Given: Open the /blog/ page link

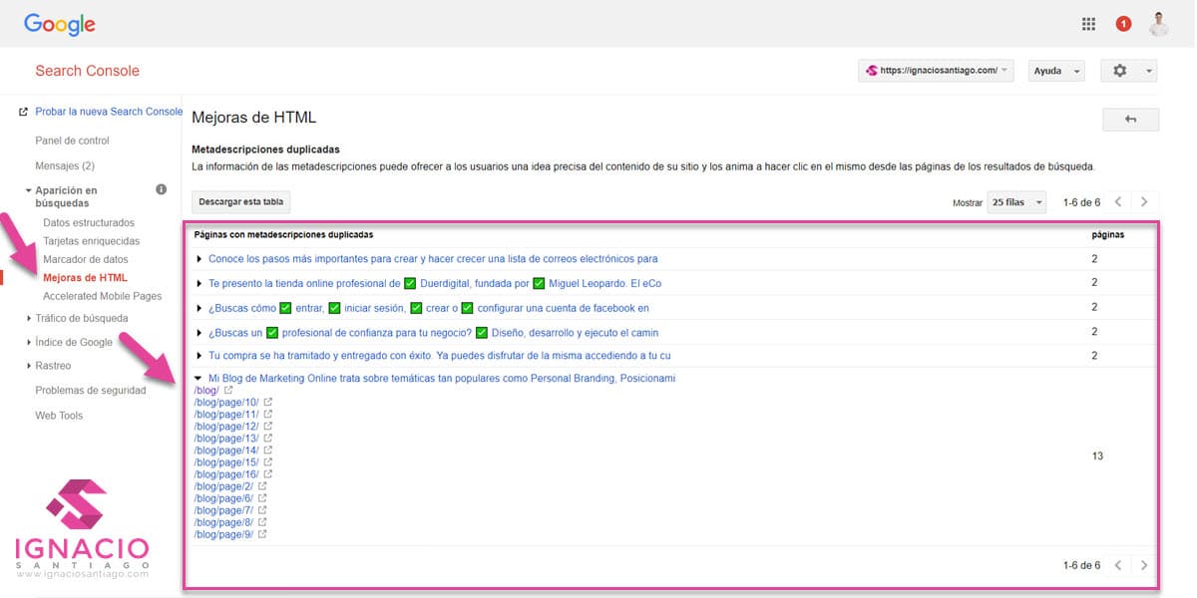Looking at the screenshot, I should tap(206, 391).
